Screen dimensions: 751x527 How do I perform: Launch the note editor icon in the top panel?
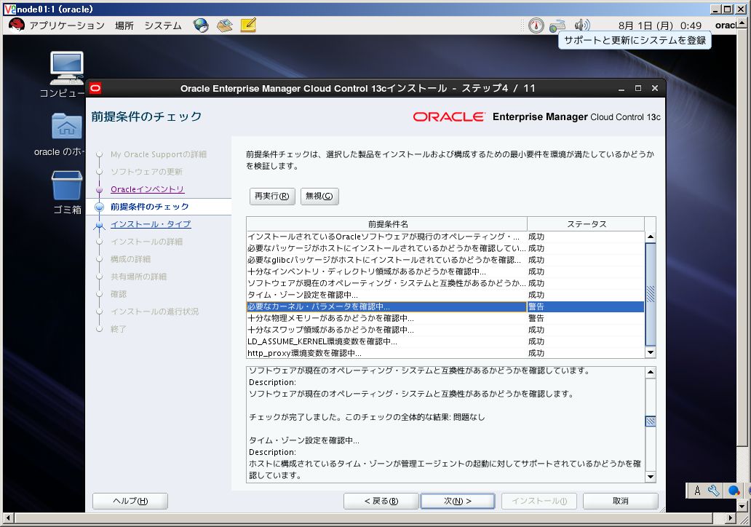248,25
